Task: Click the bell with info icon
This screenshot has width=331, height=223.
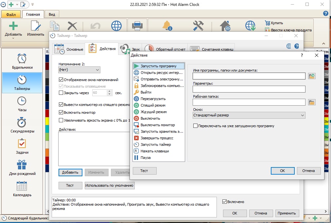Action: click(x=167, y=26)
